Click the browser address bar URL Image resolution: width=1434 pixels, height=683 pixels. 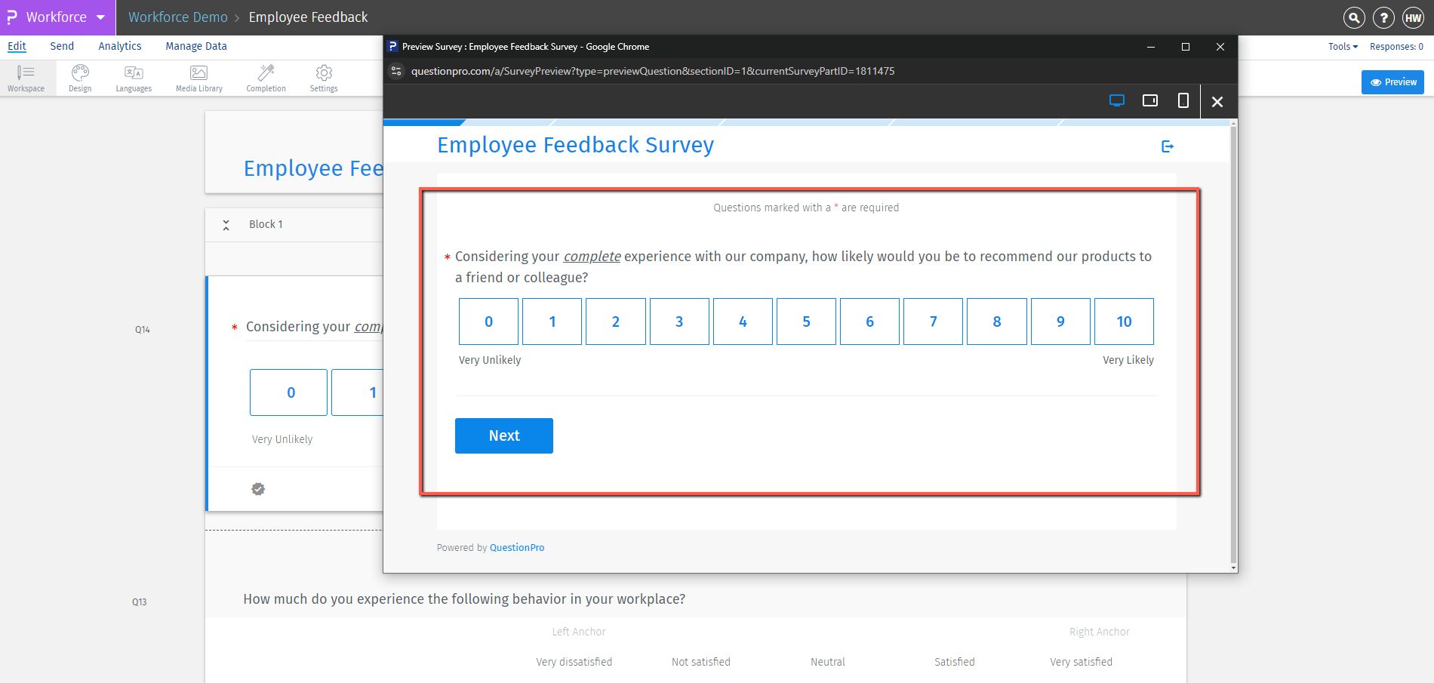click(652, 71)
